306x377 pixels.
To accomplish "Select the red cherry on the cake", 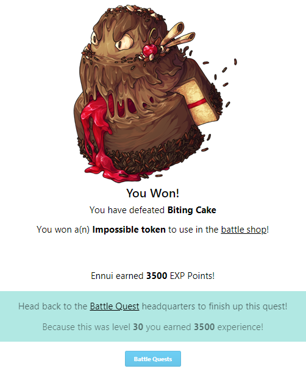I will (x=149, y=50).
